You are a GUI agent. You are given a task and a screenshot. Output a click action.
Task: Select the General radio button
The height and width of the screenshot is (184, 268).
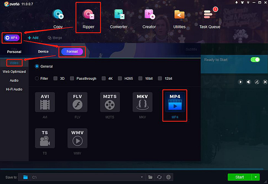(37, 66)
